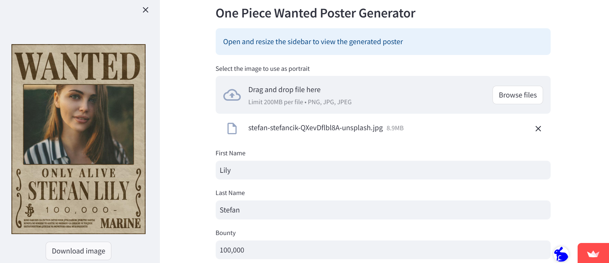Image resolution: width=609 pixels, height=263 pixels.
Task: Click the One Piece Wanted Poster Generator title
Action: (315, 13)
